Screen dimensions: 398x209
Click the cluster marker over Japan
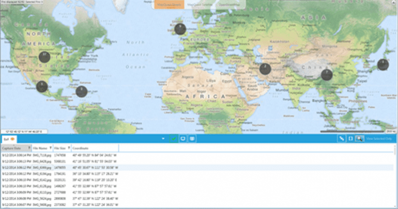click(x=382, y=65)
